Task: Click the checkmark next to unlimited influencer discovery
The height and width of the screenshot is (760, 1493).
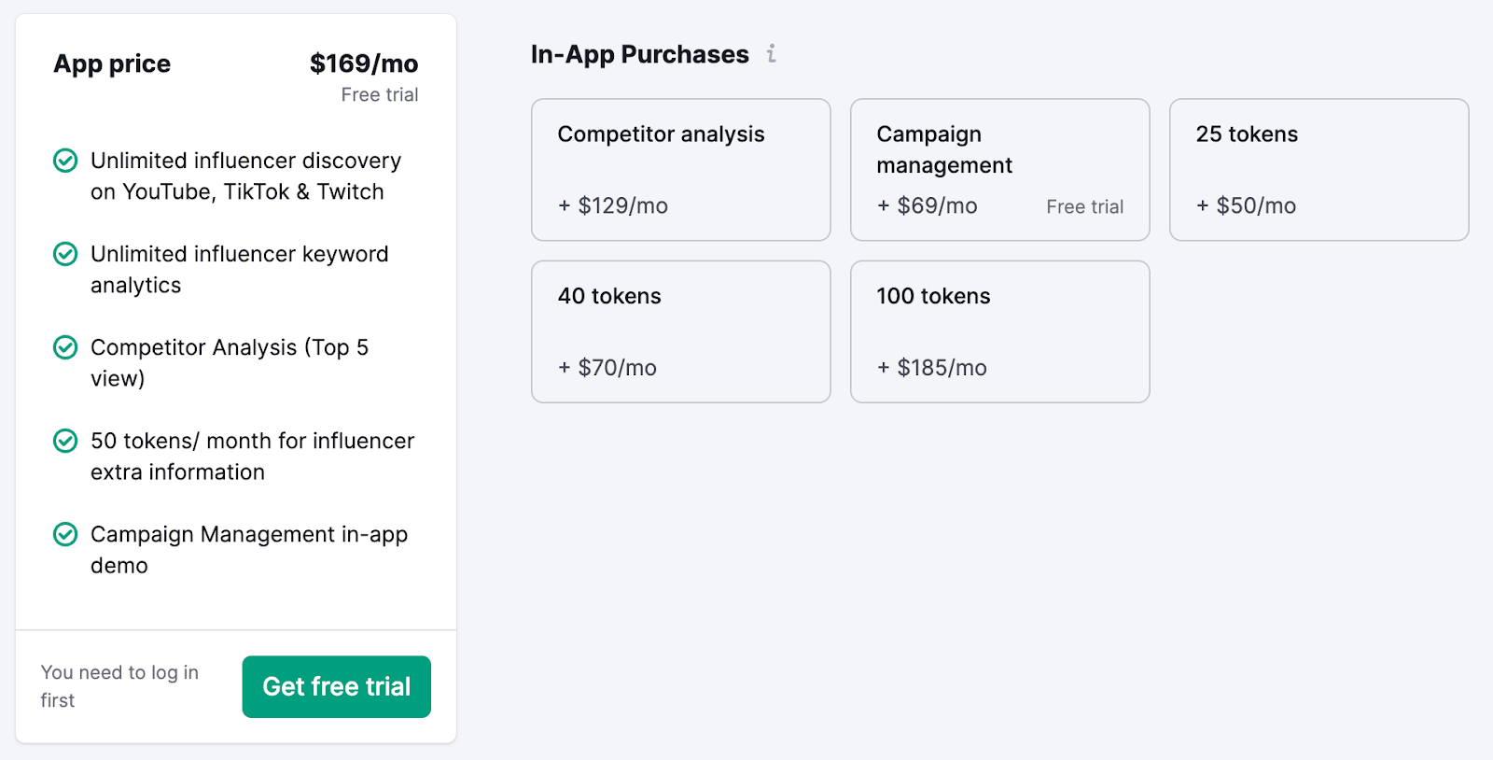Action: click(x=64, y=161)
